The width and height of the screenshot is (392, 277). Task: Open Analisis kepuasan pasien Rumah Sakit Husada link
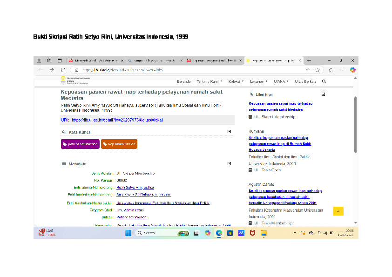coord(280,144)
